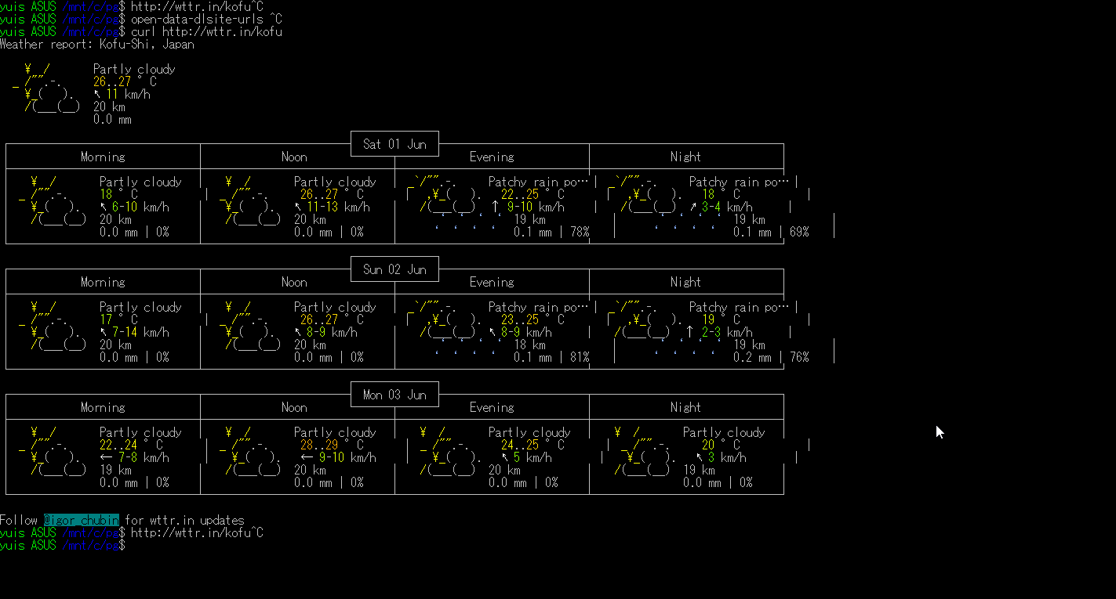Click Saturday evening's patchy rain cloud icon
The height and width of the screenshot is (599, 1116).
[449, 202]
